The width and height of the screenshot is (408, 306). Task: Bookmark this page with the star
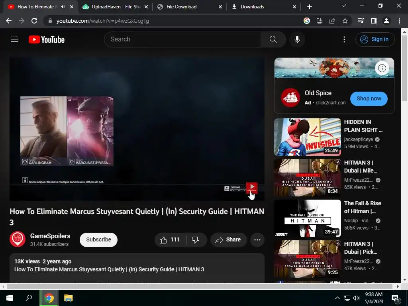pyautogui.click(x=345, y=21)
